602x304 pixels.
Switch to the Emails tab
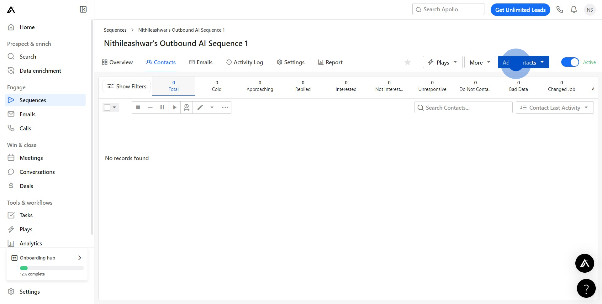click(x=201, y=62)
